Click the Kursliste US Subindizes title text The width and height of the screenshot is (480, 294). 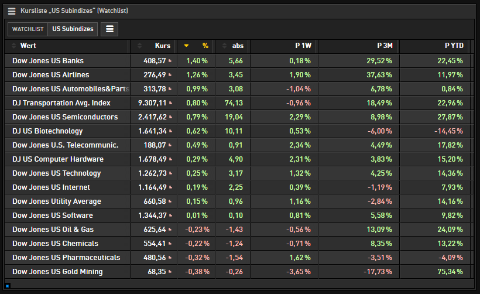[74, 11]
